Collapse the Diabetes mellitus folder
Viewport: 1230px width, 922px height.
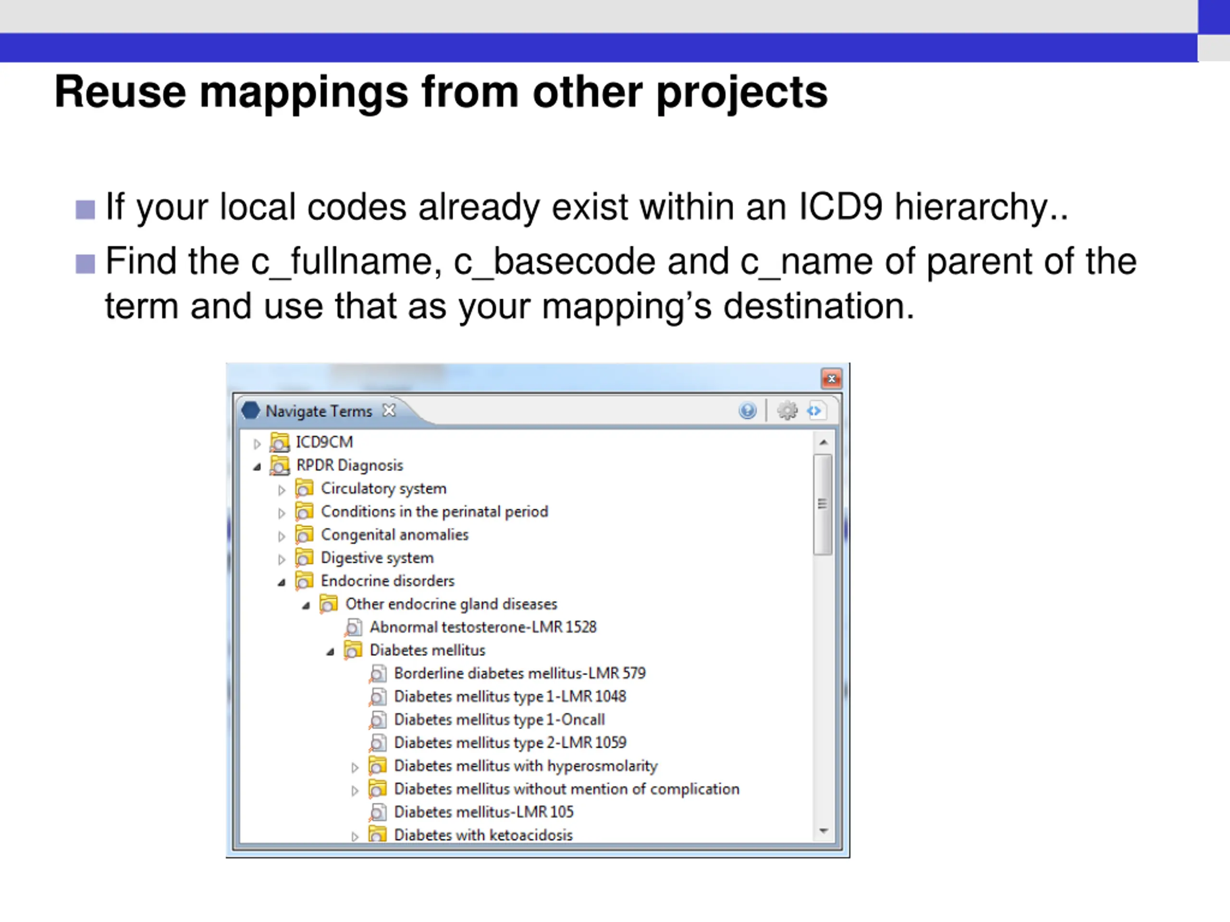[330, 652]
